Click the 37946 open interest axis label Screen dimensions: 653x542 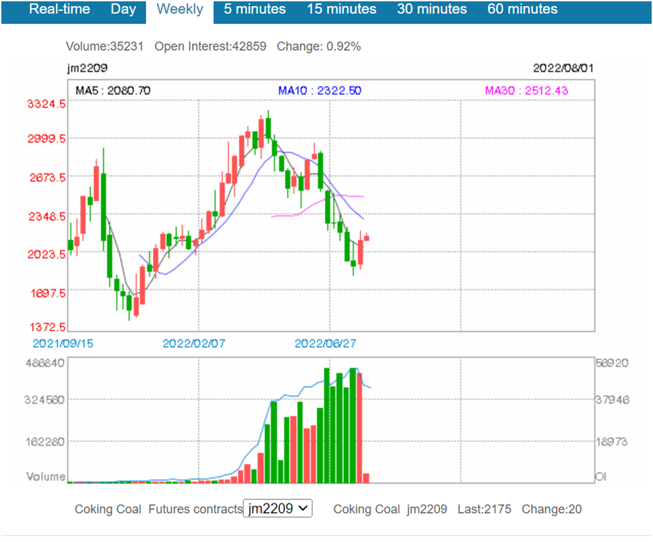coord(612,400)
